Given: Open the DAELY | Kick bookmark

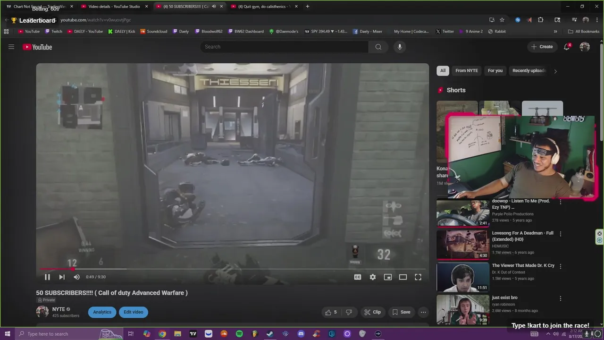Looking at the screenshot, I should (121, 32).
